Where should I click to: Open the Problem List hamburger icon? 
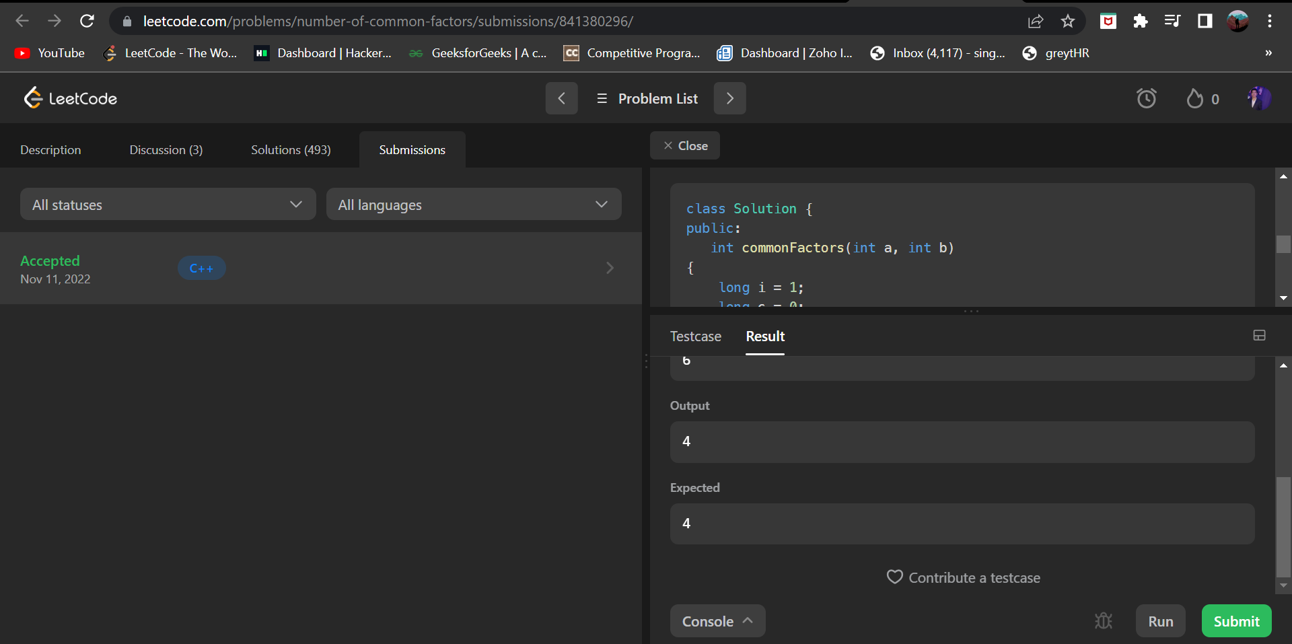[602, 98]
